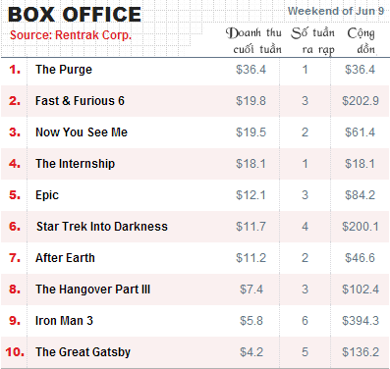Select The Hangover Part III title
The image size is (390, 369).
coord(92,290)
